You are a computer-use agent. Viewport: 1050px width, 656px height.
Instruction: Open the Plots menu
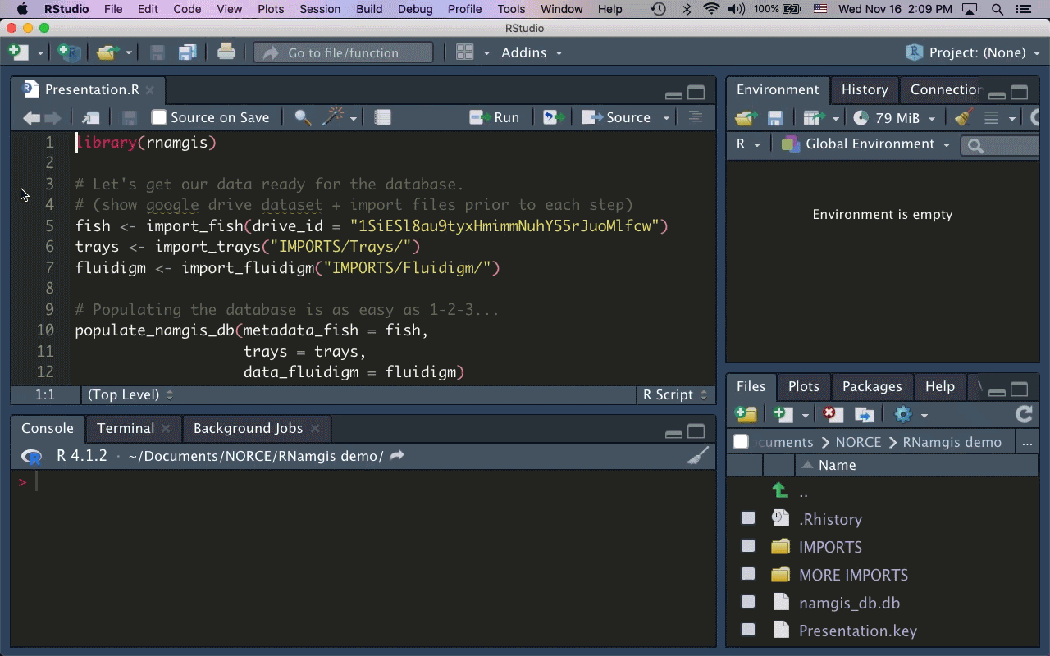[x=271, y=9]
